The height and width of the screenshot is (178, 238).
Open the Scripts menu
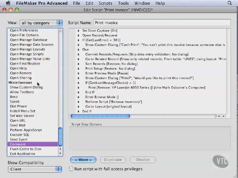pyautogui.click(x=106, y=3)
